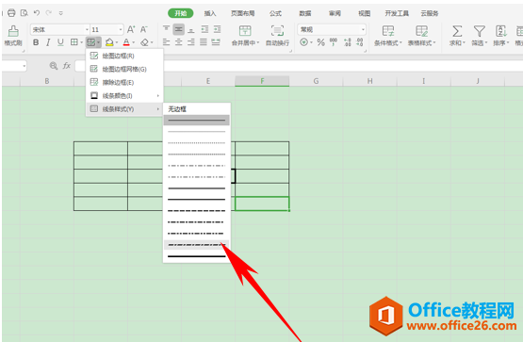Open 线条颜色(I) submenu
Viewport: 523px width, 342px height.
(x=124, y=96)
